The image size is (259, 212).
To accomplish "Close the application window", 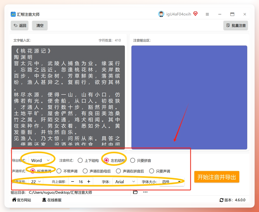I will [x=245, y=14].
